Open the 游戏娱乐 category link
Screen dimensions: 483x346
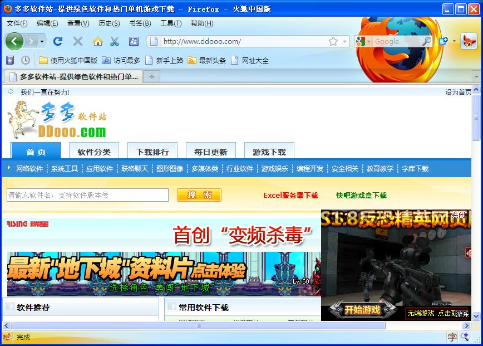[x=275, y=168]
